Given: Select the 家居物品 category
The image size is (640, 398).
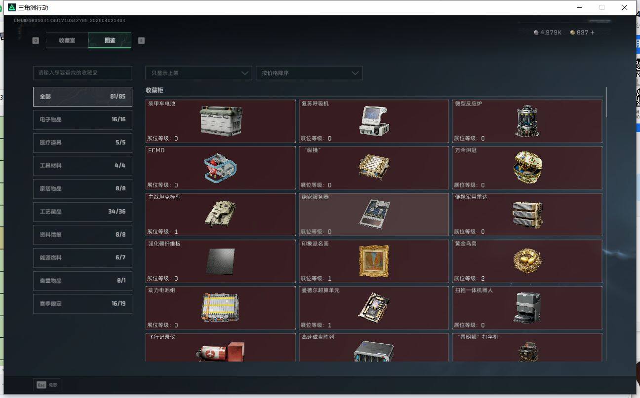Looking at the screenshot, I should (82, 188).
